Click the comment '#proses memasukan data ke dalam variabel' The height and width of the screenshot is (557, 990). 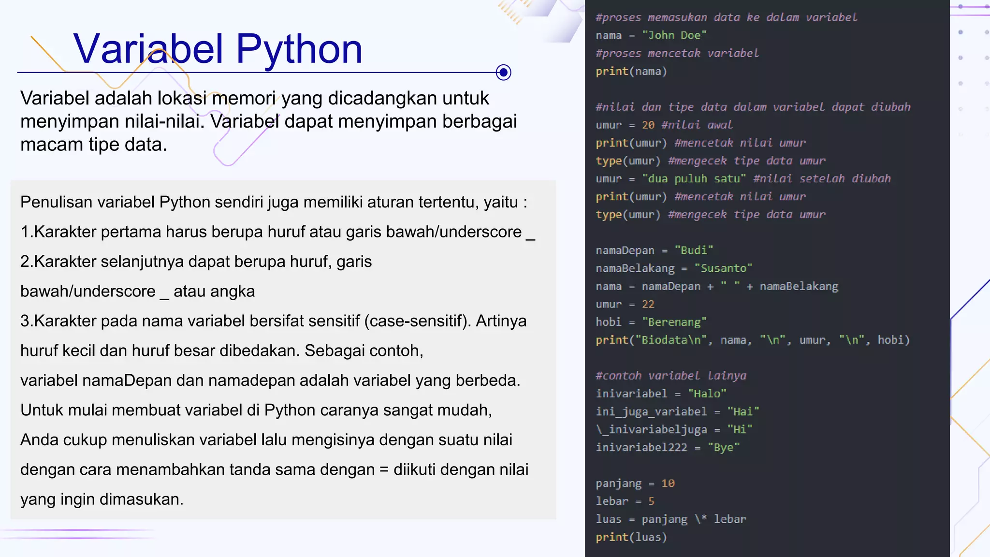[x=727, y=17]
